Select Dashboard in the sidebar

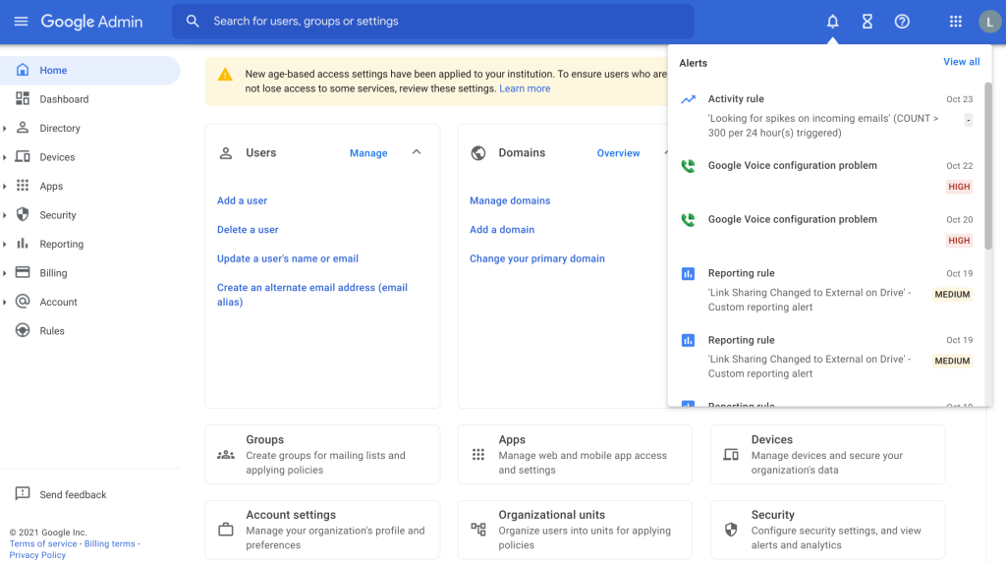coord(64,99)
